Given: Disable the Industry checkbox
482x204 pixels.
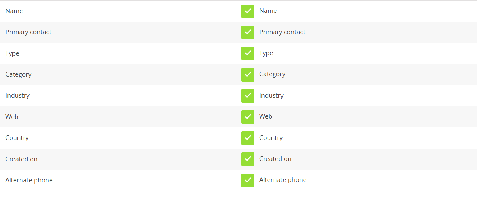Looking at the screenshot, I should tap(248, 96).
